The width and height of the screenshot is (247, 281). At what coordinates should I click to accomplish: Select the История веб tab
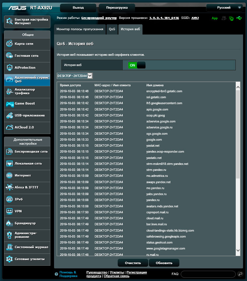(x=130, y=29)
